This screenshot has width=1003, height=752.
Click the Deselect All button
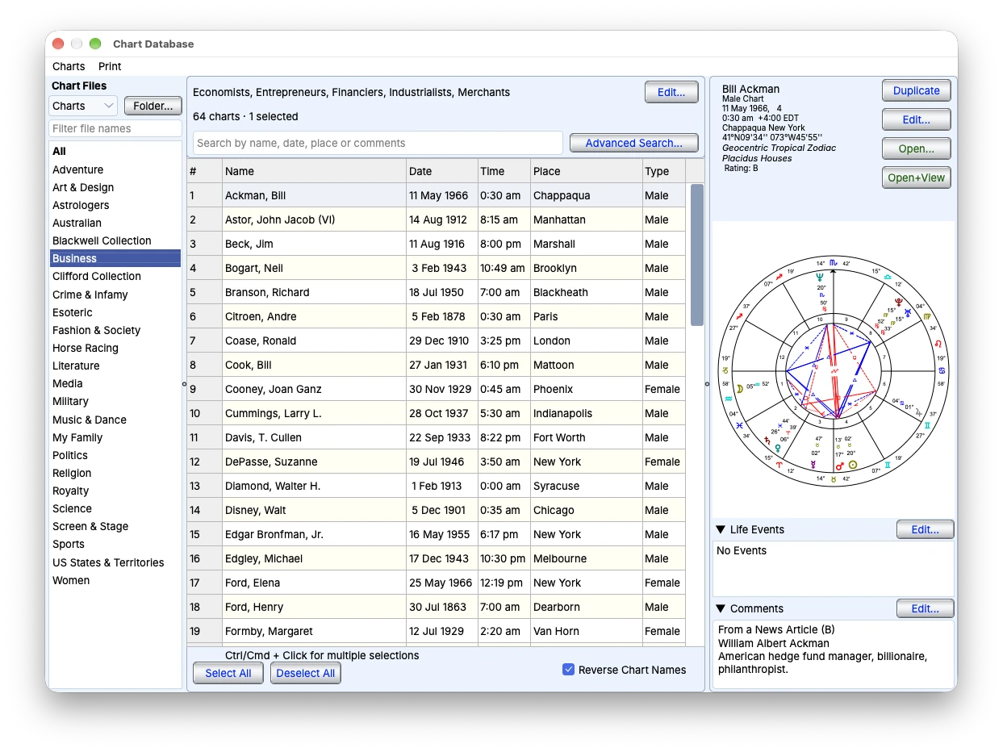[306, 673]
